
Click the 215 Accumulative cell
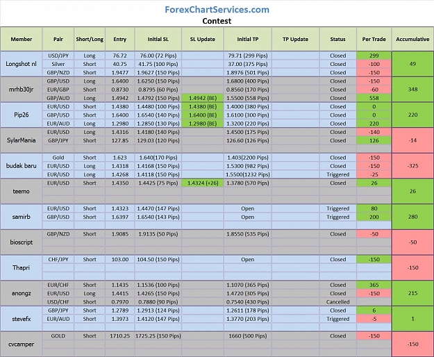pos(412,293)
